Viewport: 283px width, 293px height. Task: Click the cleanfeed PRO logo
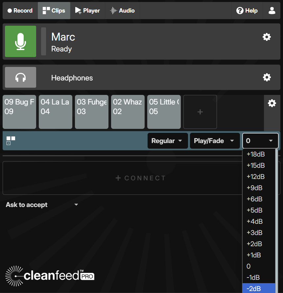pyautogui.click(x=49, y=276)
